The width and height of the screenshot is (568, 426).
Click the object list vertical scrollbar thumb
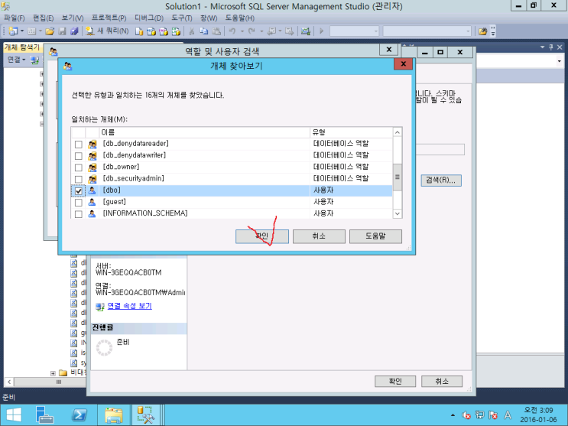(x=398, y=177)
